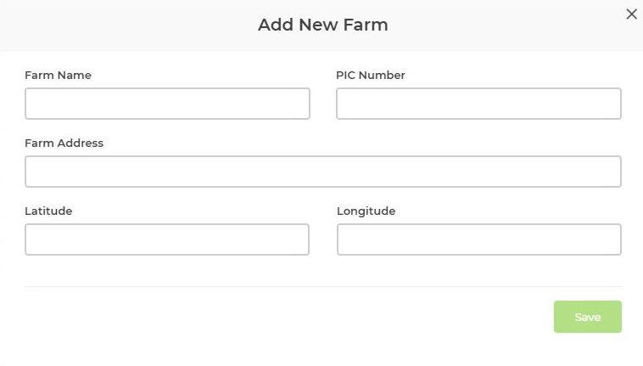Click the word Add in dialog title

[x=274, y=25]
